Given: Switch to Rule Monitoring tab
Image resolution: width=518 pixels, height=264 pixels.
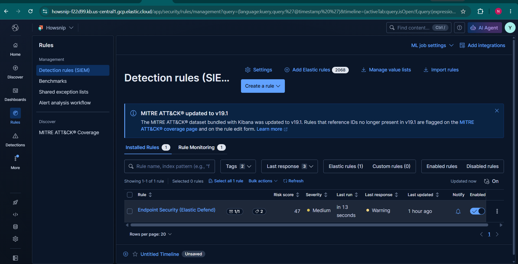Looking at the screenshot, I should (202, 147).
